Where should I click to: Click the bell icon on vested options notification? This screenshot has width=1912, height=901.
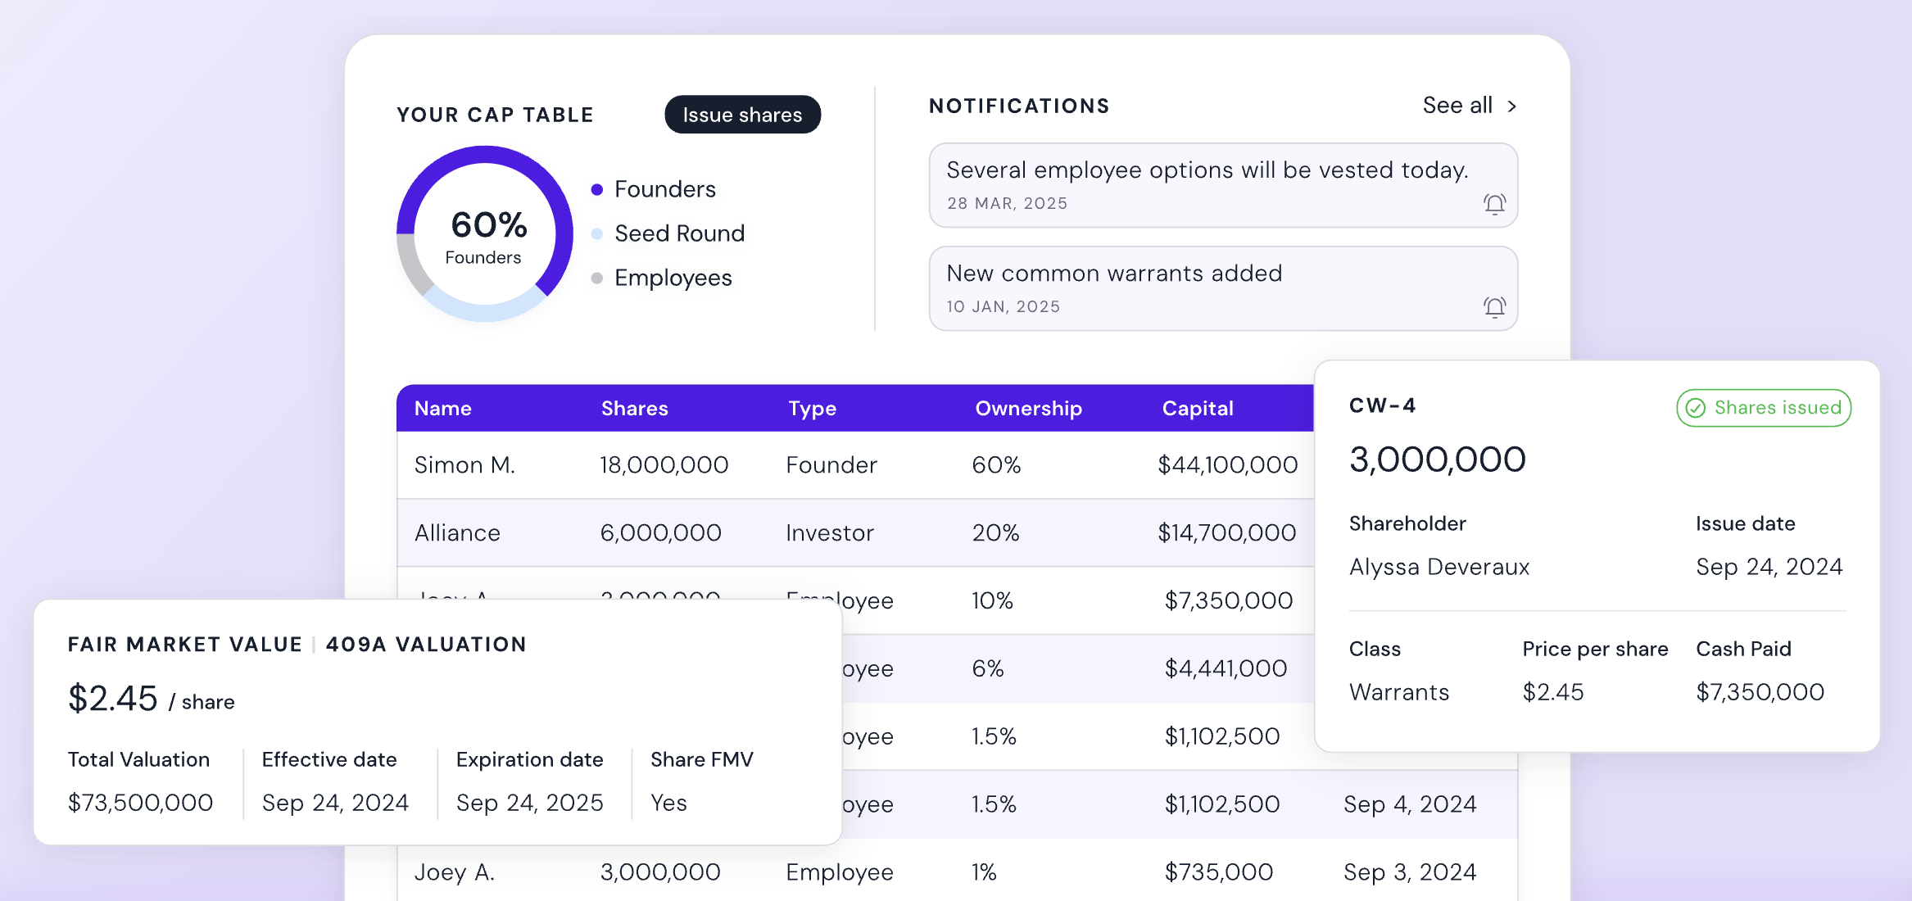click(x=1494, y=204)
